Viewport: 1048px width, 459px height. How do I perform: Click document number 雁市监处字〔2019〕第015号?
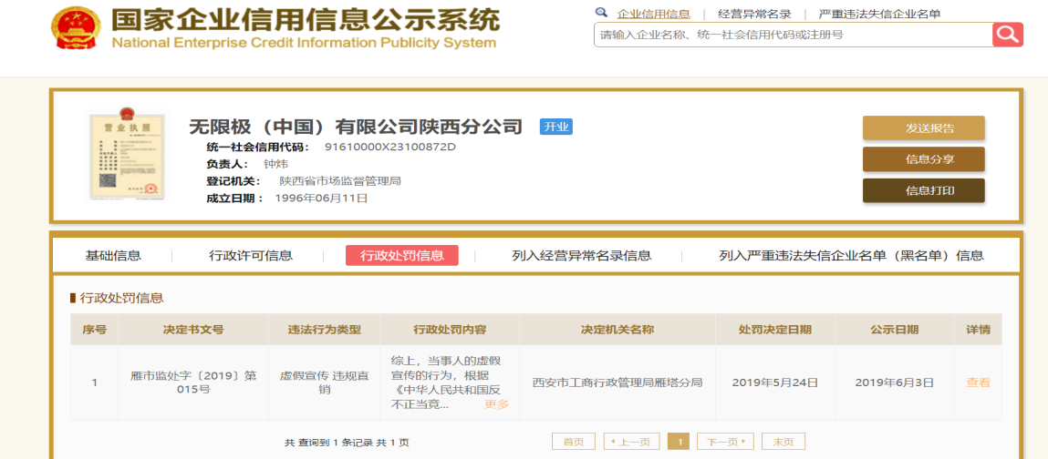tap(193, 382)
